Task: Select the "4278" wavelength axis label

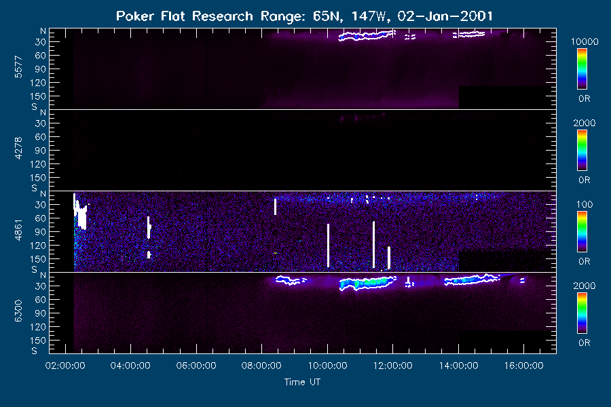Action: (18, 149)
